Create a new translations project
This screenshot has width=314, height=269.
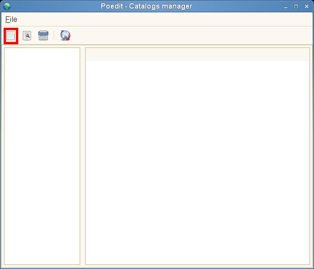coord(11,36)
